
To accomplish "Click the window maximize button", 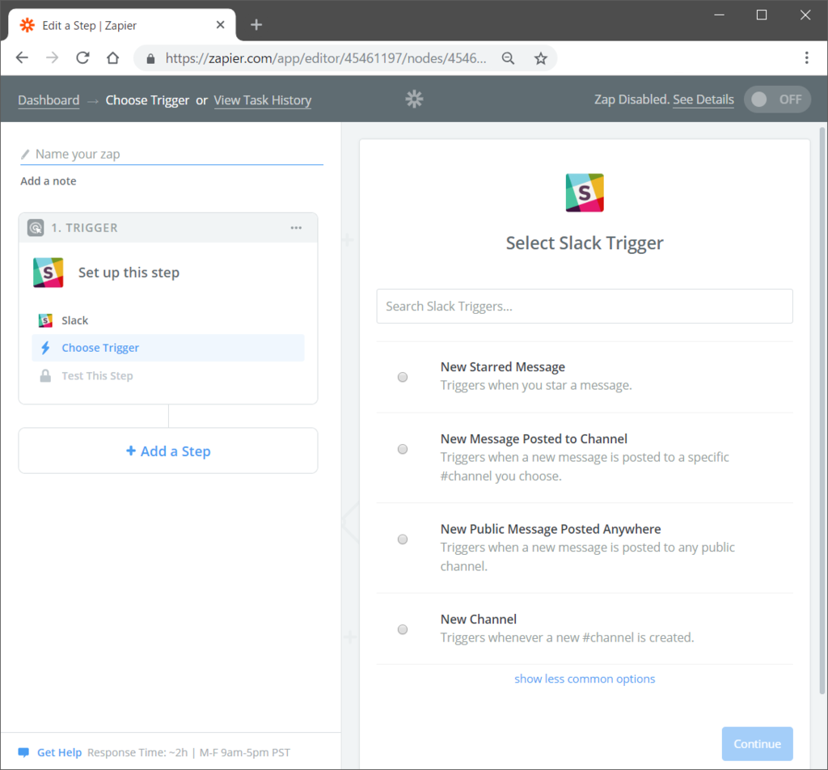I will [x=762, y=15].
